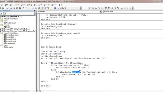Viewport: 163px width, 92px height.
Task: Click the Uncomment Block icon
Action: pyautogui.click(x=118, y=8)
